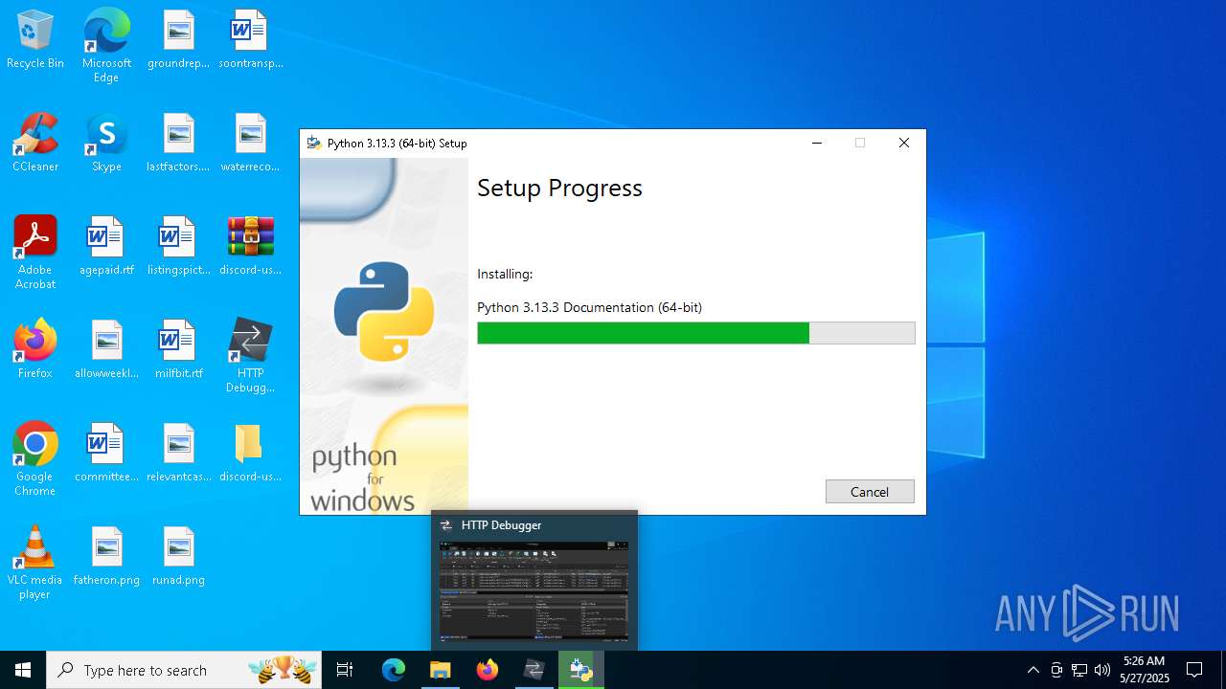Select the milfbit.rtf document icon

pyautogui.click(x=178, y=349)
